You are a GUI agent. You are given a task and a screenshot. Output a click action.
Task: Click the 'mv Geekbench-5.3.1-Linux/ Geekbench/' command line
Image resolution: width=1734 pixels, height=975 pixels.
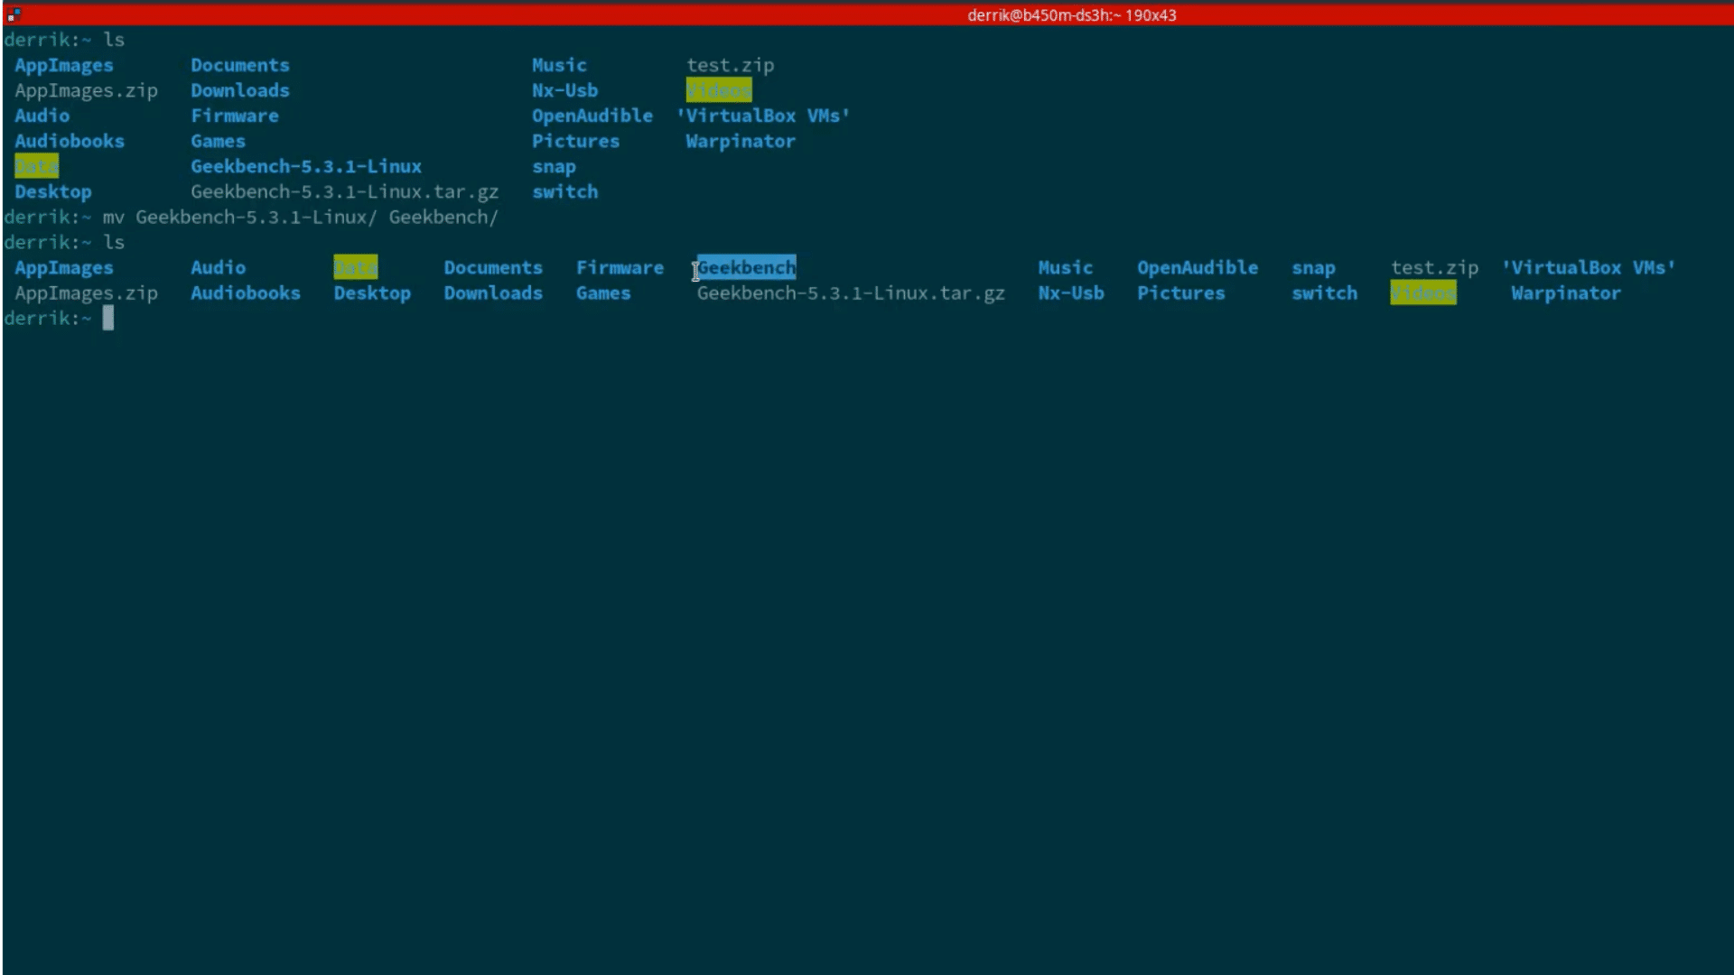point(300,217)
